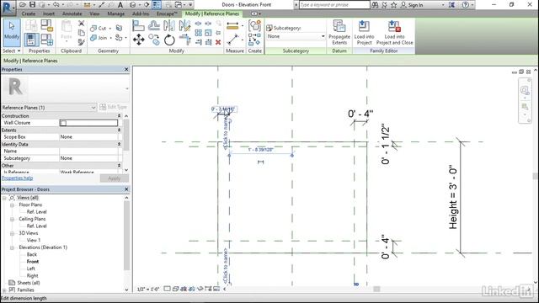Close the Properties palette
Screen dimensions: 539x303
[126, 69]
